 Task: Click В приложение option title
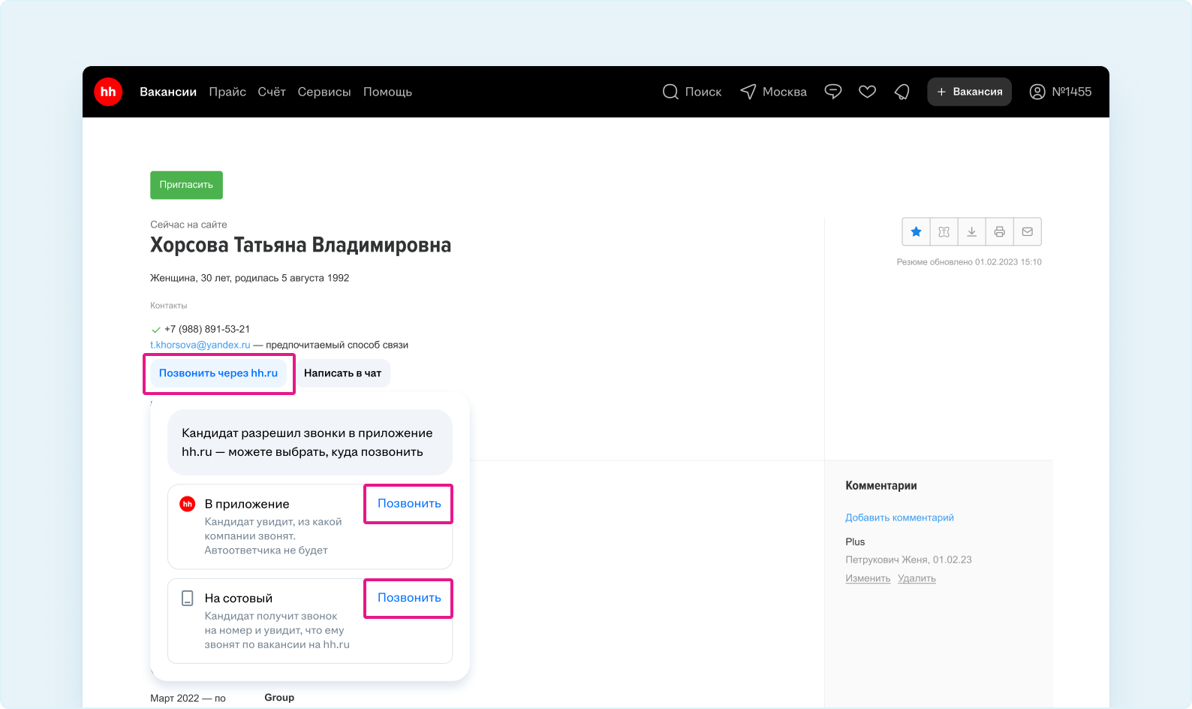click(x=247, y=504)
